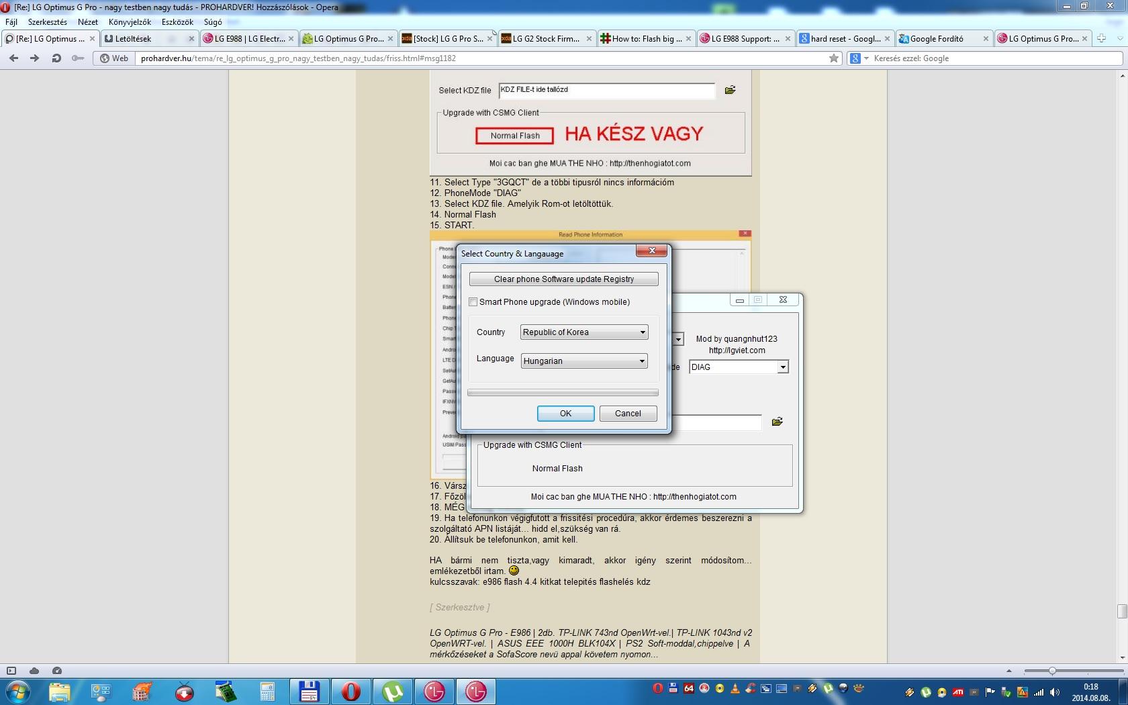Open the Nézet menu
The image size is (1128, 705).
88,22
